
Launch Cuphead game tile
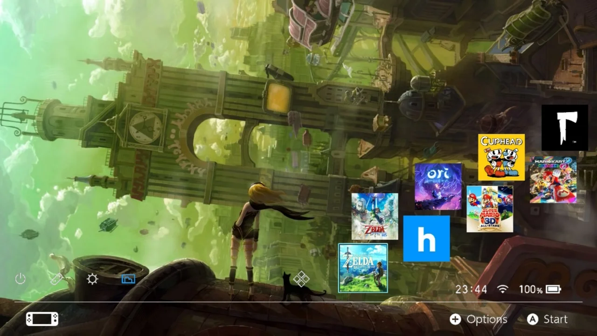(x=501, y=157)
